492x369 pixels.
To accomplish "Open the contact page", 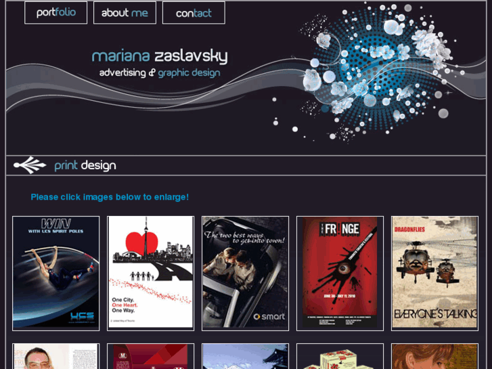I will 194,13.
